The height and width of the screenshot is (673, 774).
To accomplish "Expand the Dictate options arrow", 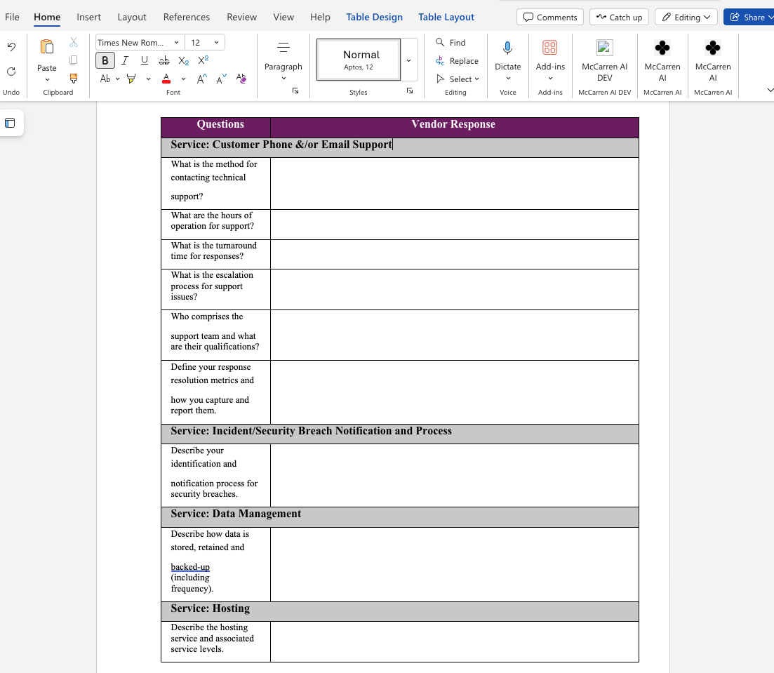I will tap(508, 78).
